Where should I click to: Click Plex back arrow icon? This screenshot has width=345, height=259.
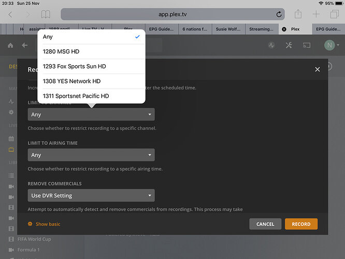(x=25, y=46)
